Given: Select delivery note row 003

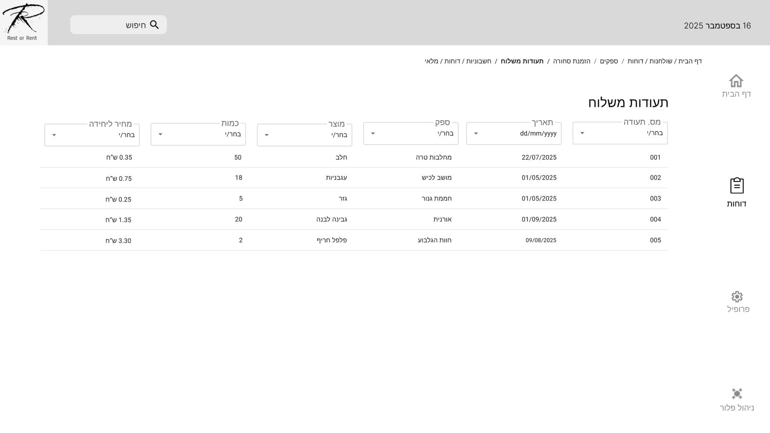Looking at the screenshot, I should click(x=655, y=199).
